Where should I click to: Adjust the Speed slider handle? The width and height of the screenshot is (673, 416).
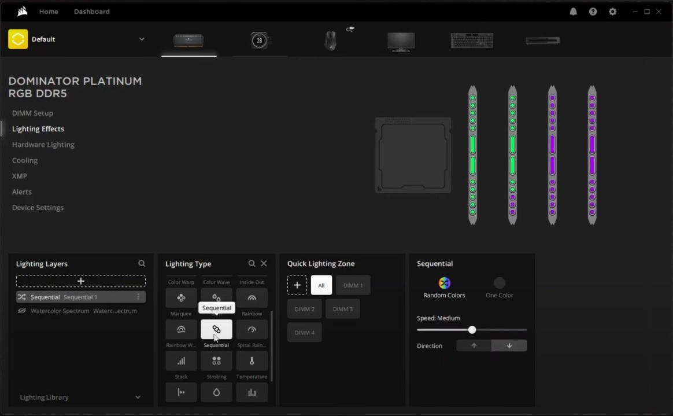(x=472, y=329)
